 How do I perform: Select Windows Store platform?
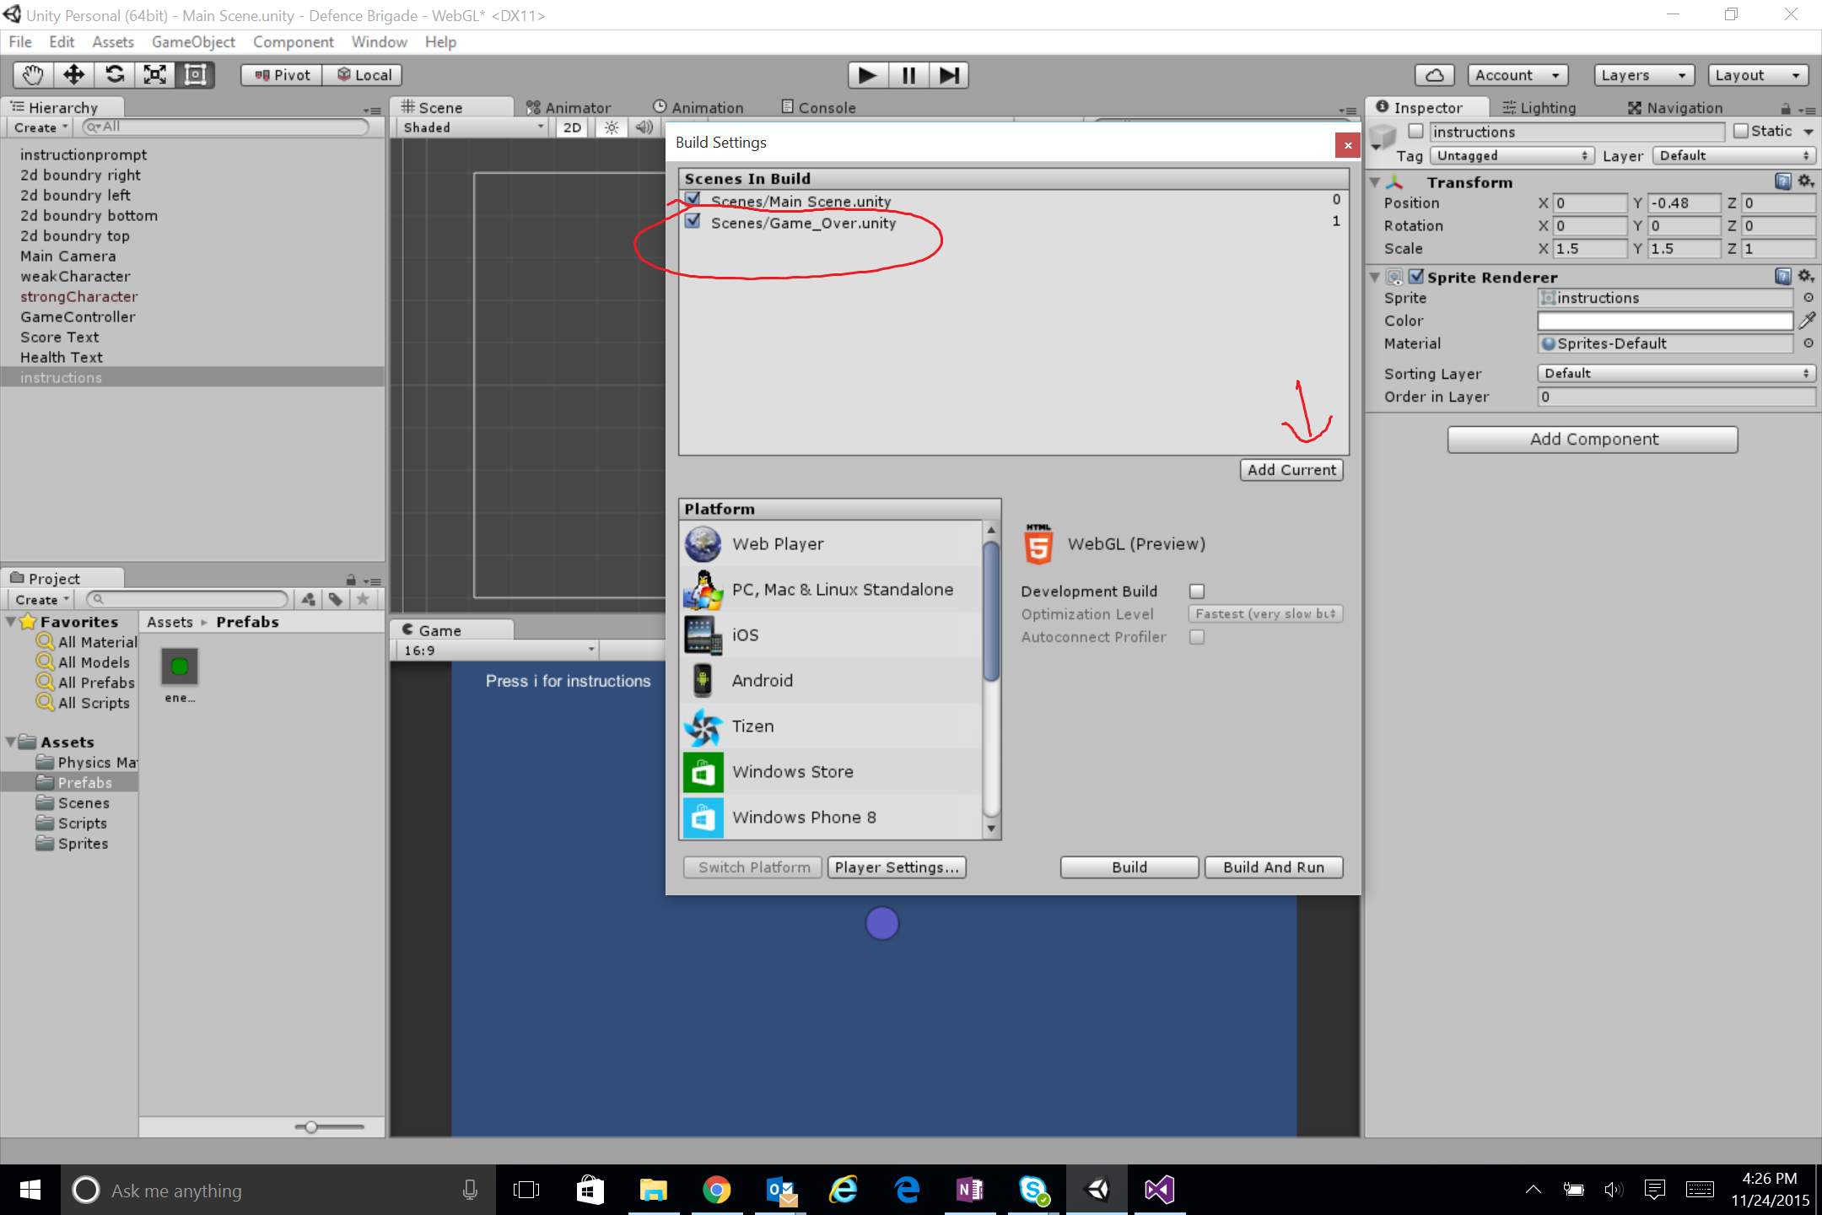(831, 772)
